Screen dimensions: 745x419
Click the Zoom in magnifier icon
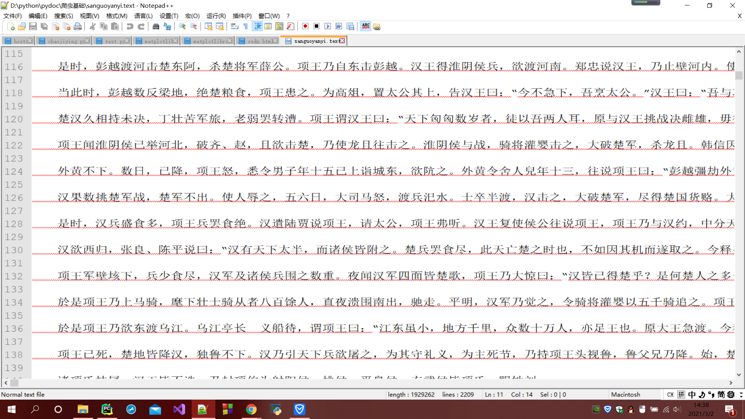[x=182, y=26]
